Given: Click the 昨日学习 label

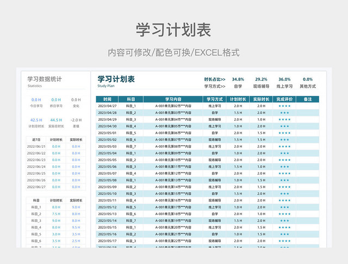Looking at the screenshot, I should (x=56, y=106).
